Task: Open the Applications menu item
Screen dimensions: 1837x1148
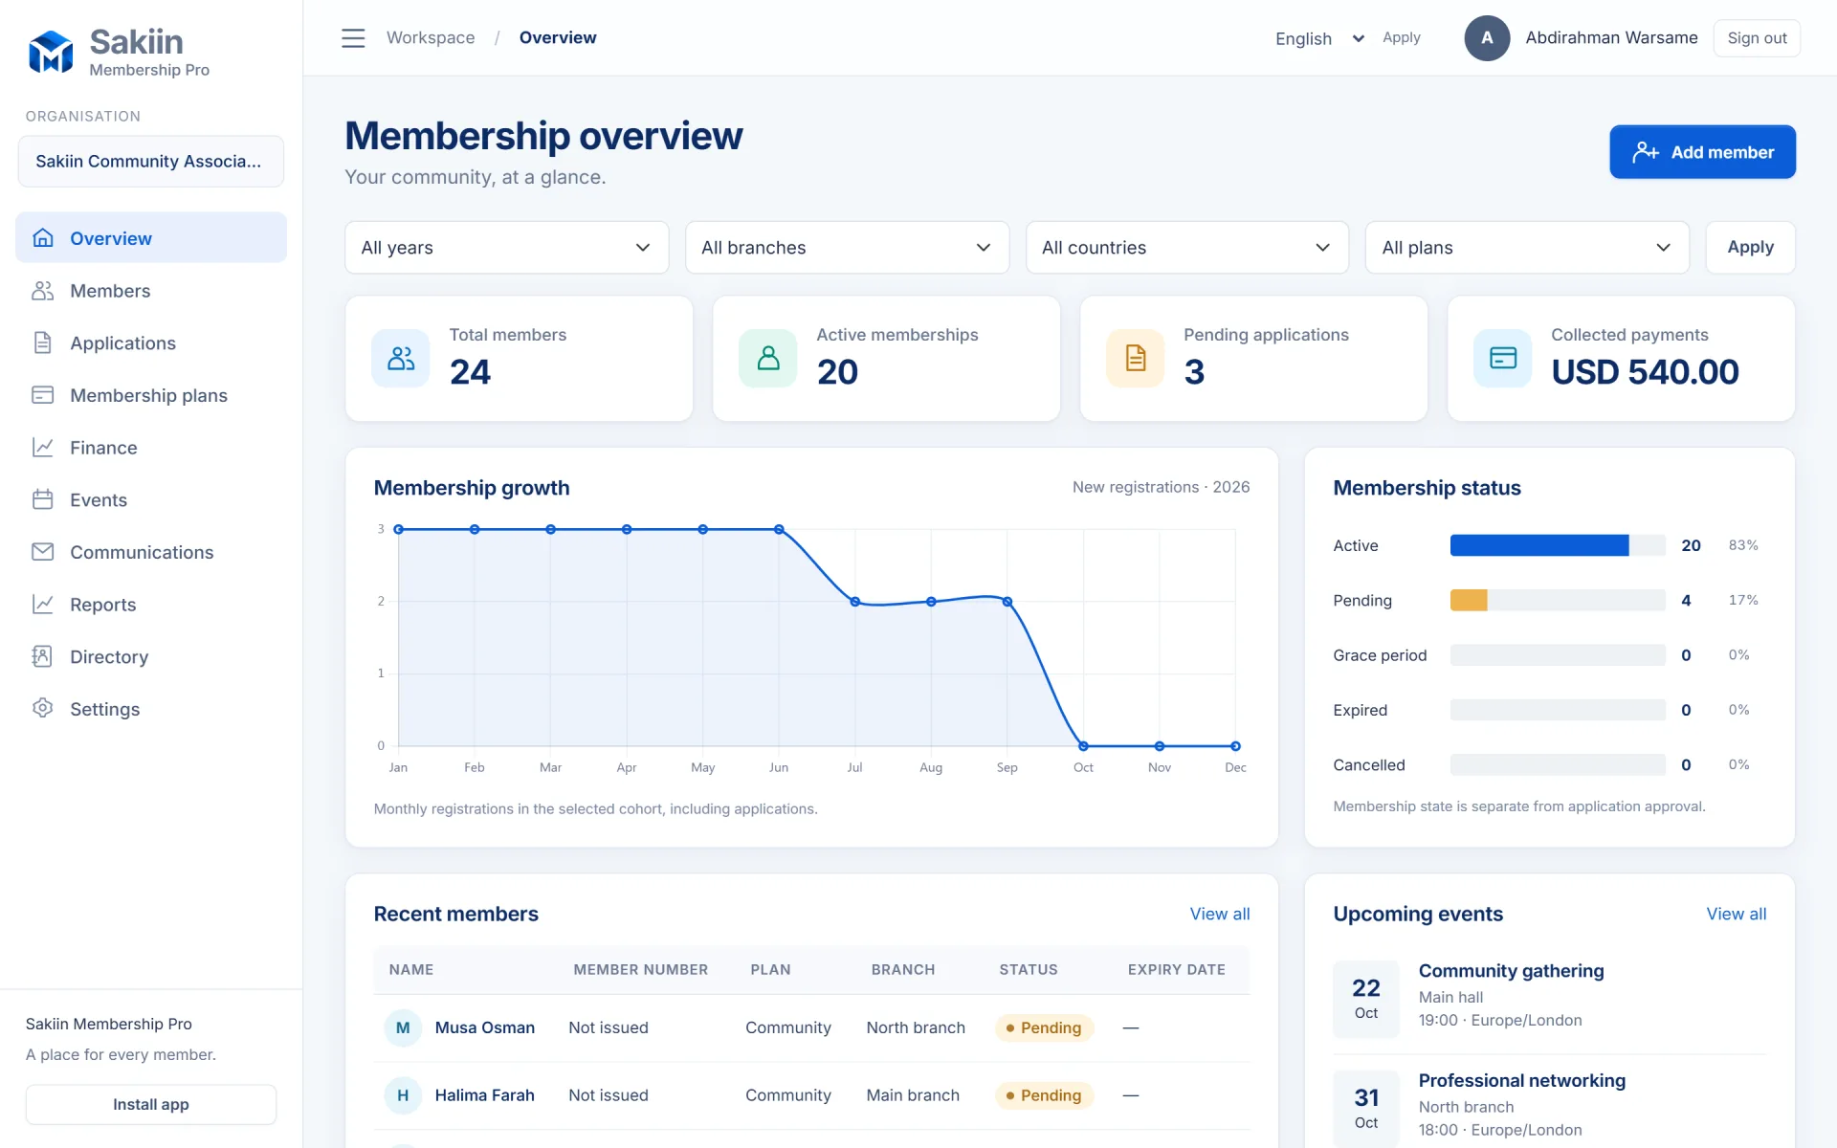Action: (x=151, y=342)
